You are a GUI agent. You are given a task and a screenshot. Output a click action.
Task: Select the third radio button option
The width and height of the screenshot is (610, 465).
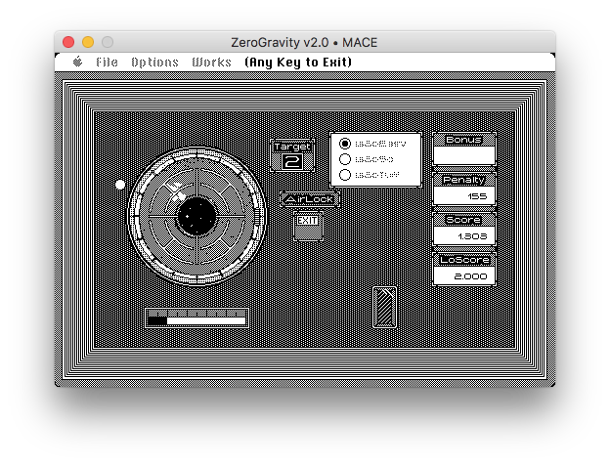tap(345, 175)
